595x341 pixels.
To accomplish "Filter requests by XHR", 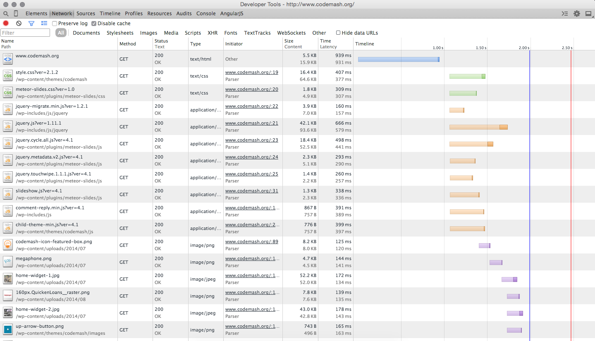I will (213, 33).
